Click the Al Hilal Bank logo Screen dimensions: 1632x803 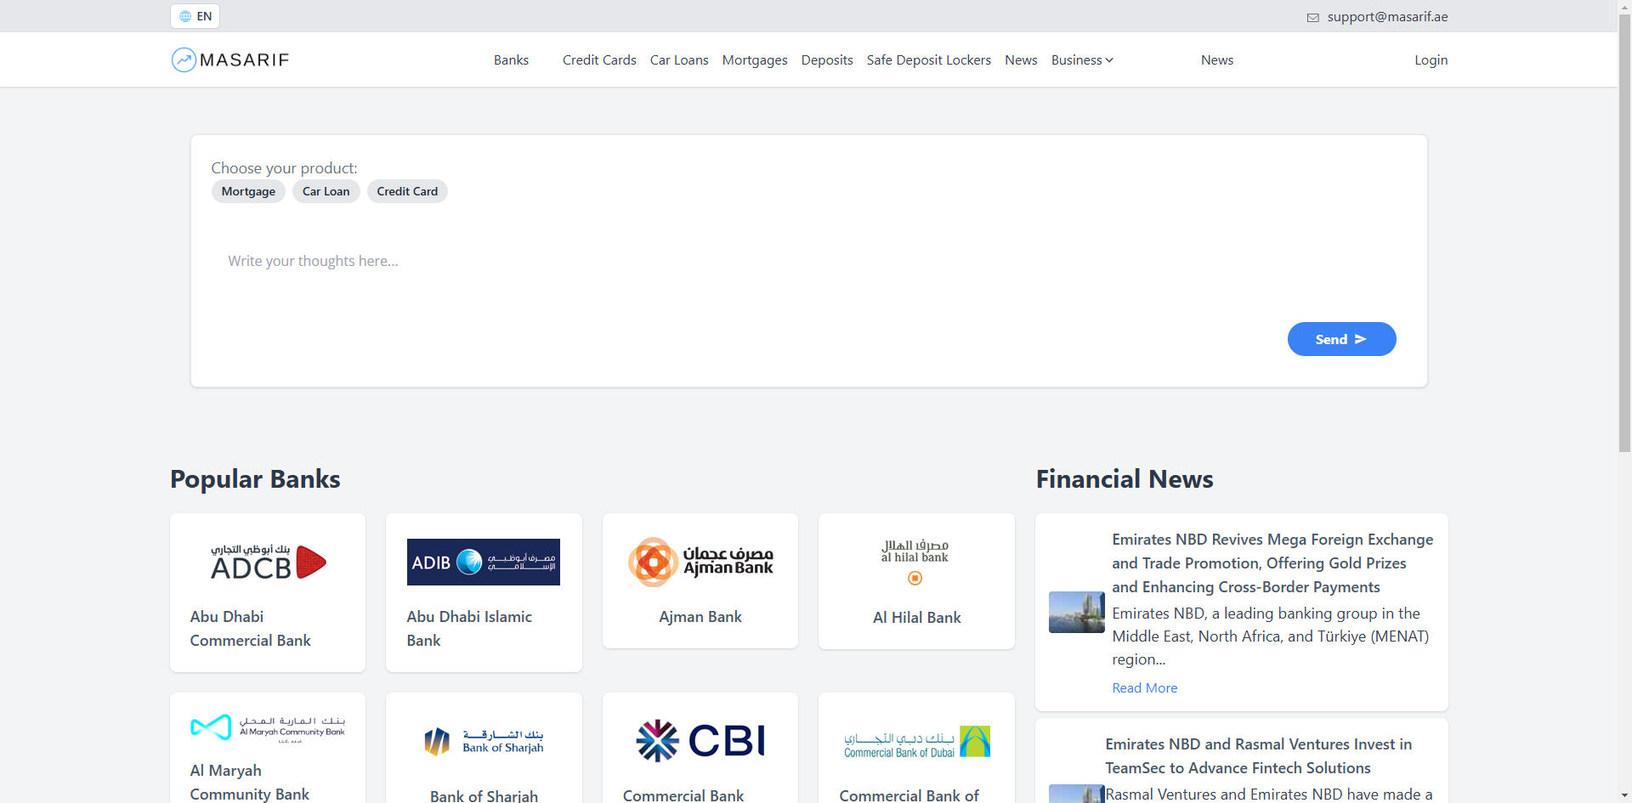[915, 562]
